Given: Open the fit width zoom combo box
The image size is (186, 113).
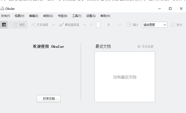Looking at the screenshot, I should [155, 25].
